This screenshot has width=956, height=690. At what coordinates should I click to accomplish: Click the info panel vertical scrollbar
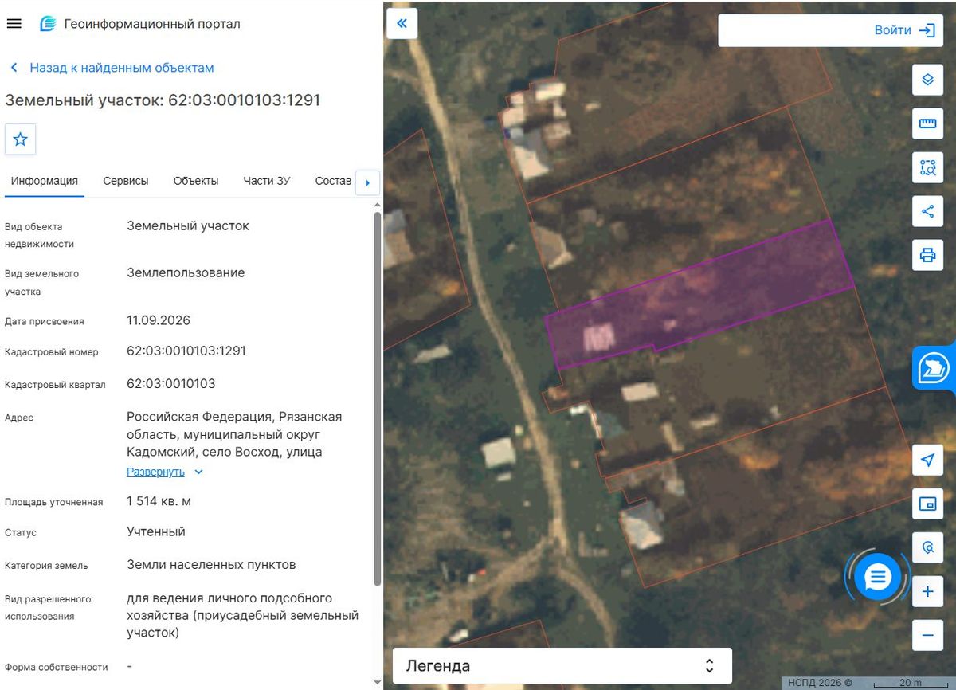pos(378,398)
